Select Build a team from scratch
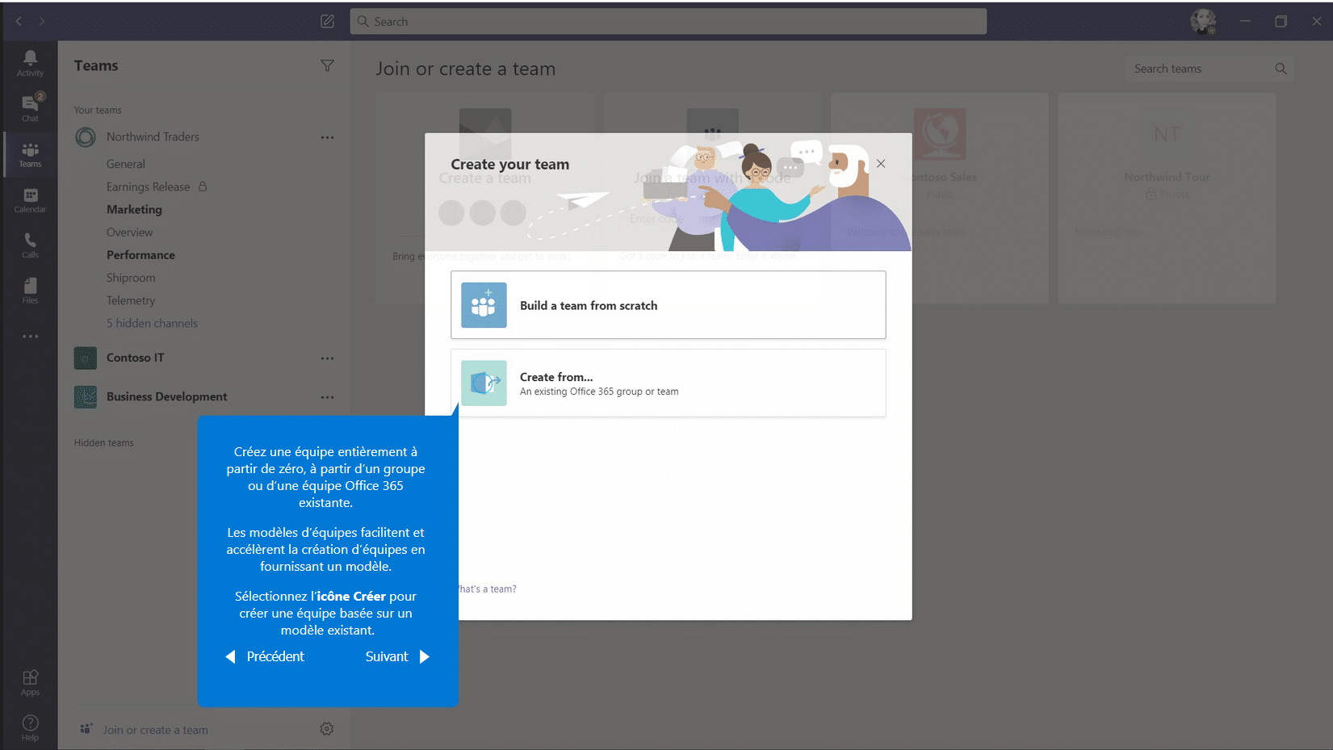 pos(668,305)
